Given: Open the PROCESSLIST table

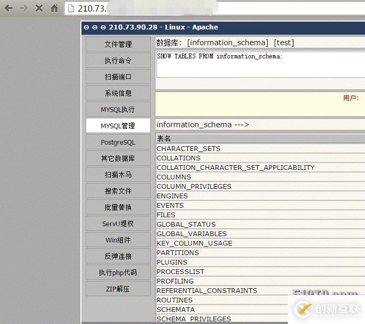Looking at the screenshot, I should pyautogui.click(x=181, y=271).
